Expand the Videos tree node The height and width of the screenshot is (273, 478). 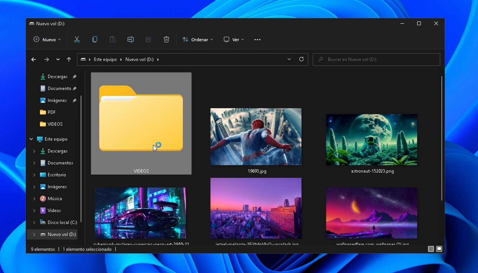34,211
